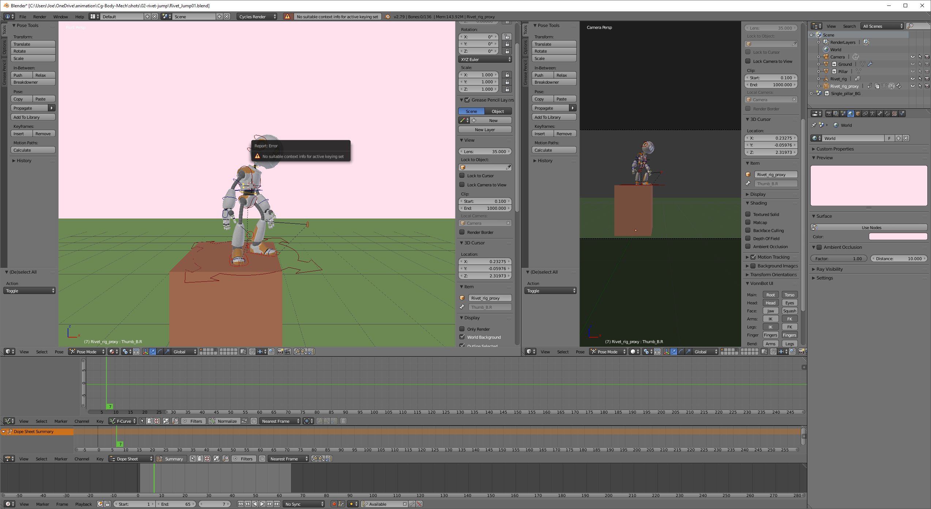
Task: Enable the Lock Camera to View checkbox
Action: [462, 185]
